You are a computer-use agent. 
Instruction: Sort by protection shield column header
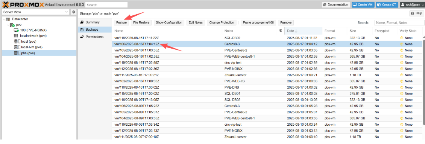(281, 31)
